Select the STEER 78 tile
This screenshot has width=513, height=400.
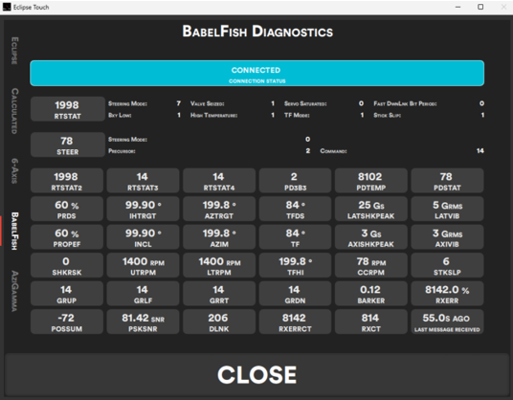[x=67, y=144]
